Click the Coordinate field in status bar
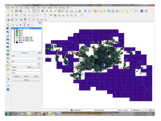Image resolution: width=161 pixels, height=121 pixels. tap(99, 110)
